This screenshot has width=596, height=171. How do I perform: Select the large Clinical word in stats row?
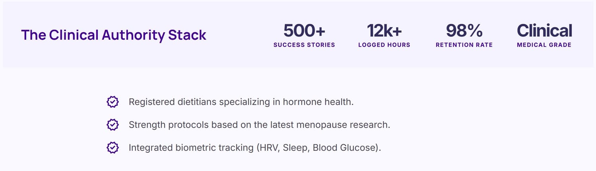544,31
